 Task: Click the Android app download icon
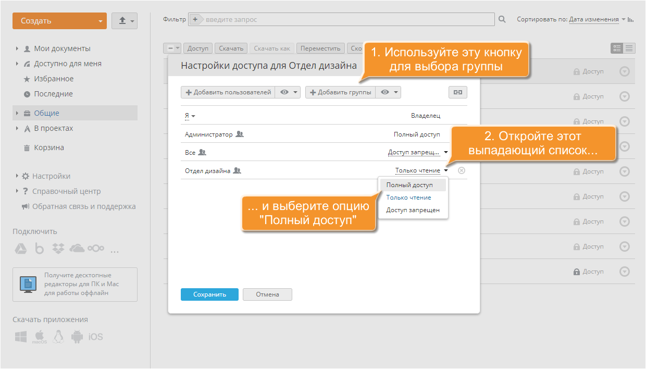click(x=77, y=337)
